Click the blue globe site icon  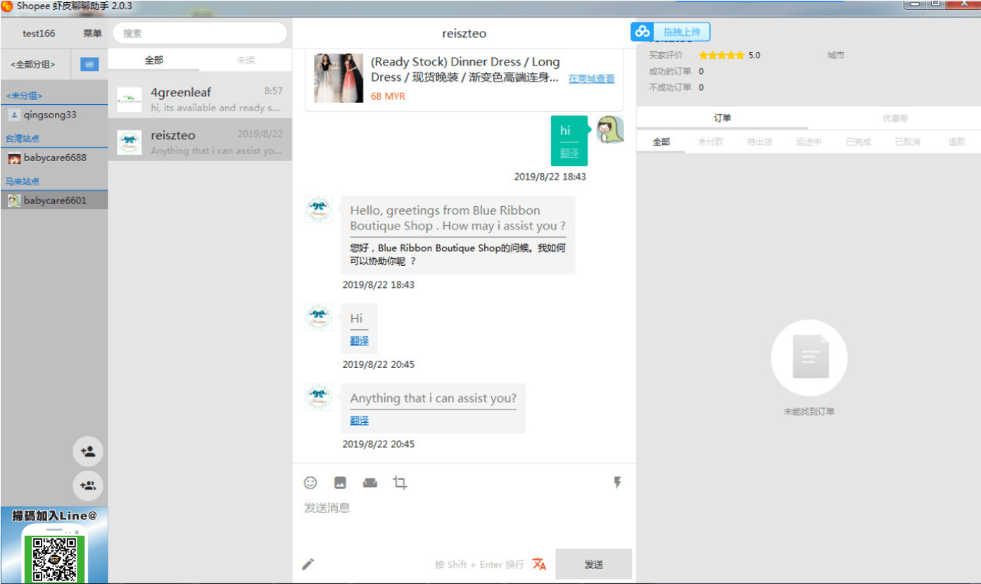(x=89, y=64)
